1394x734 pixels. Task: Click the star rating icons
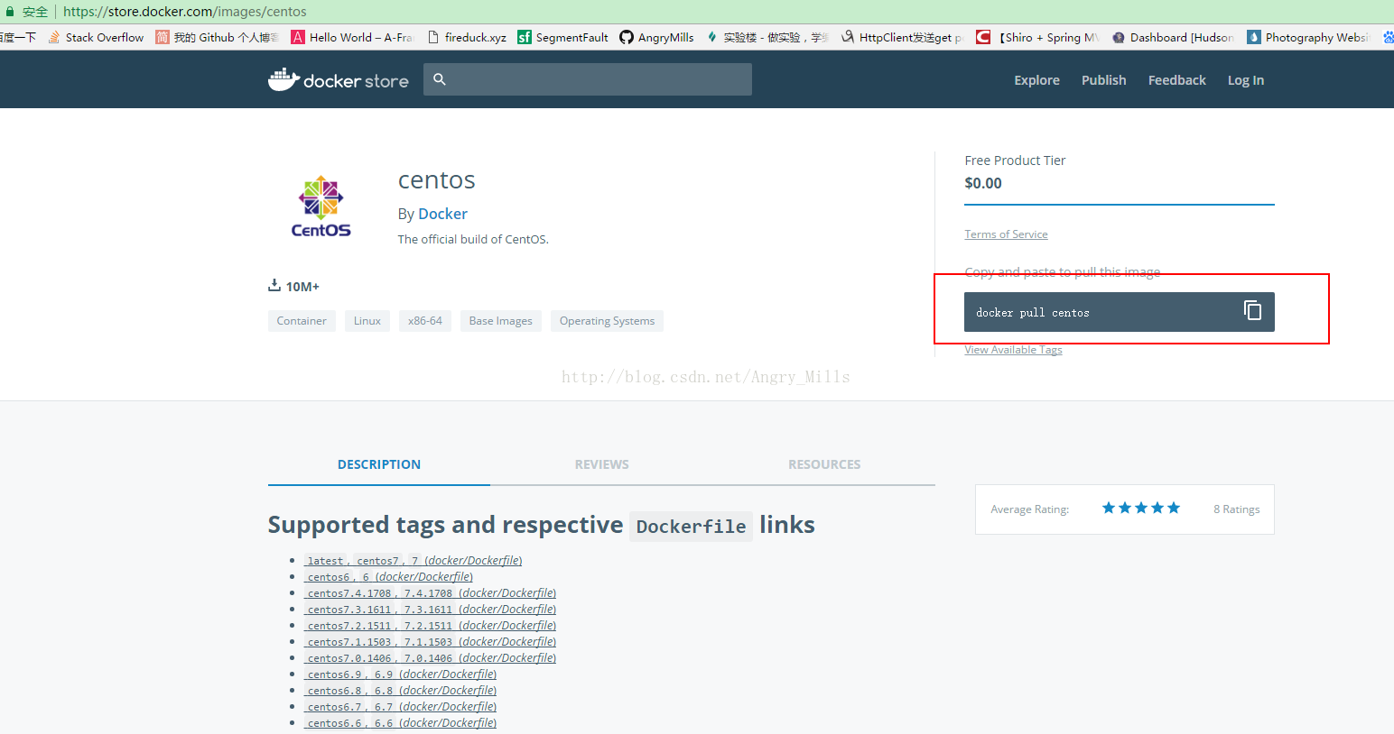1141,509
